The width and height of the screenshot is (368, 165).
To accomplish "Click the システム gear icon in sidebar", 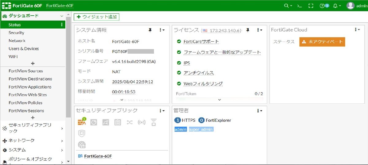I will click(5, 150).
